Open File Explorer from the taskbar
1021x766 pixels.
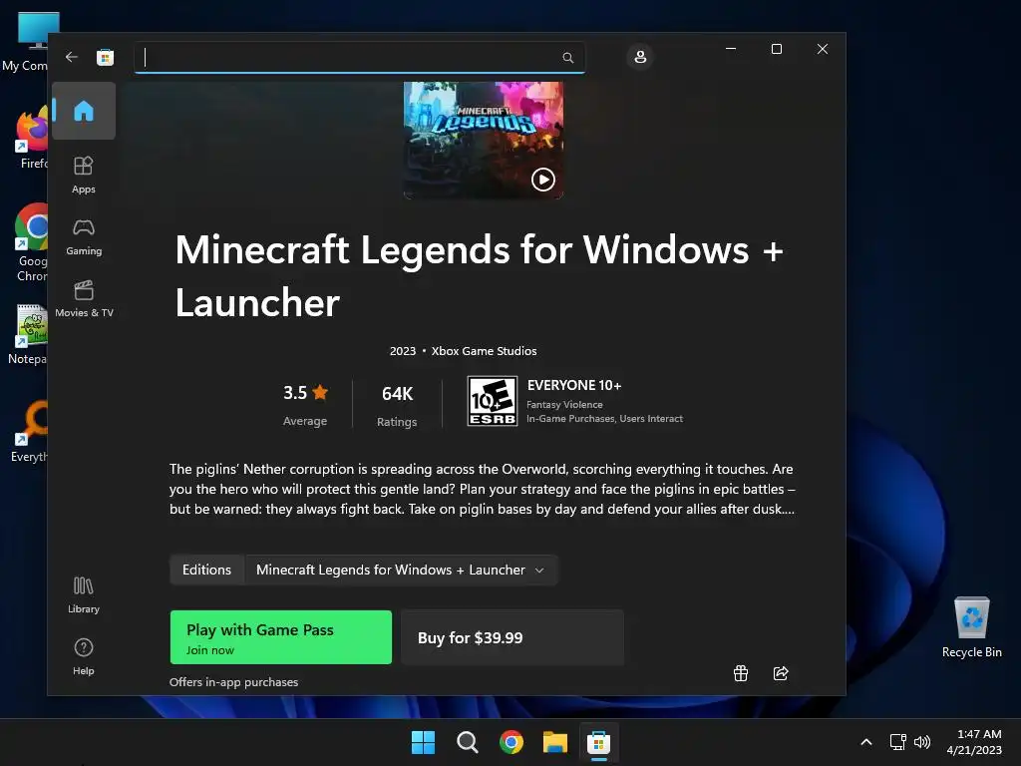point(554,742)
